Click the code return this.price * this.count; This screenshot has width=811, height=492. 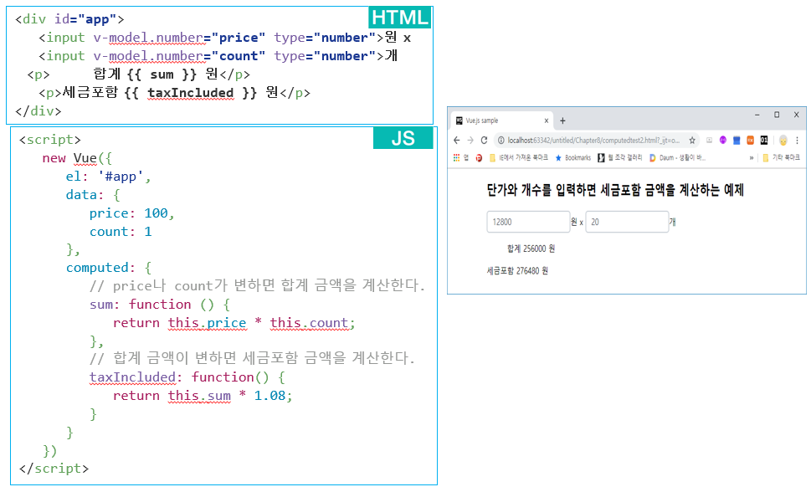(234, 323)
